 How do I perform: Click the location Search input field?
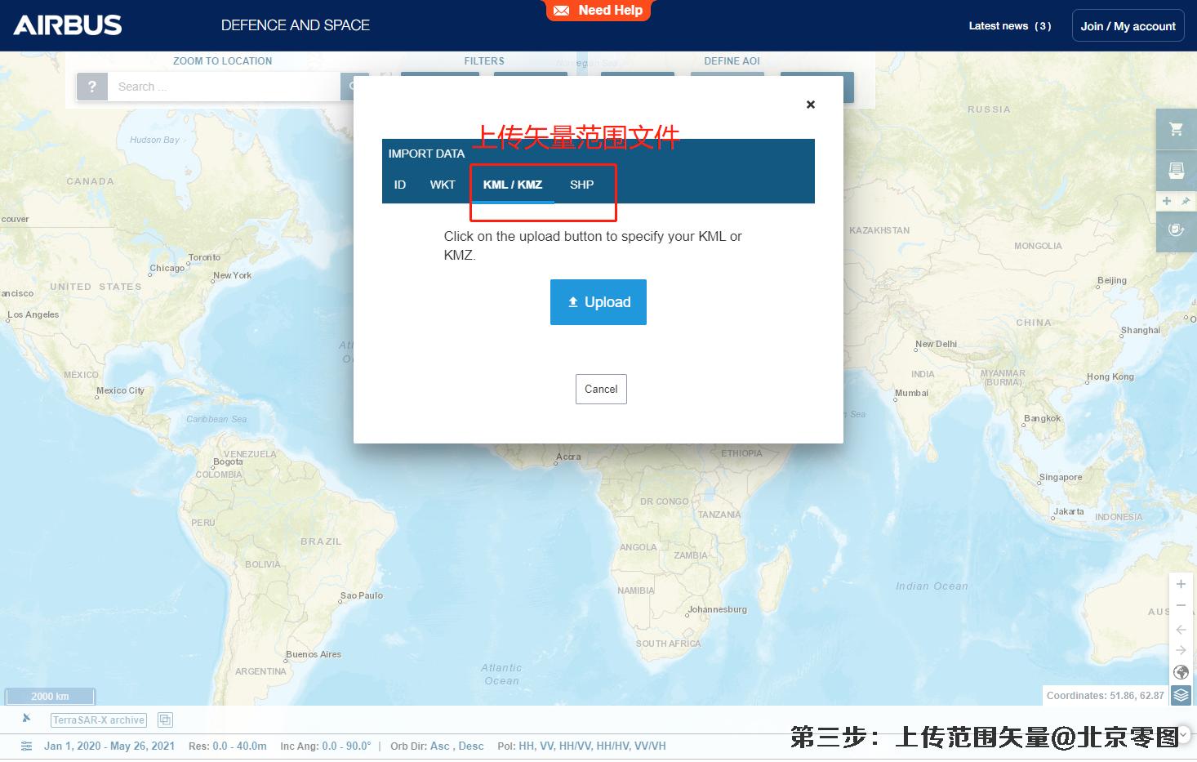click(223, 87)
